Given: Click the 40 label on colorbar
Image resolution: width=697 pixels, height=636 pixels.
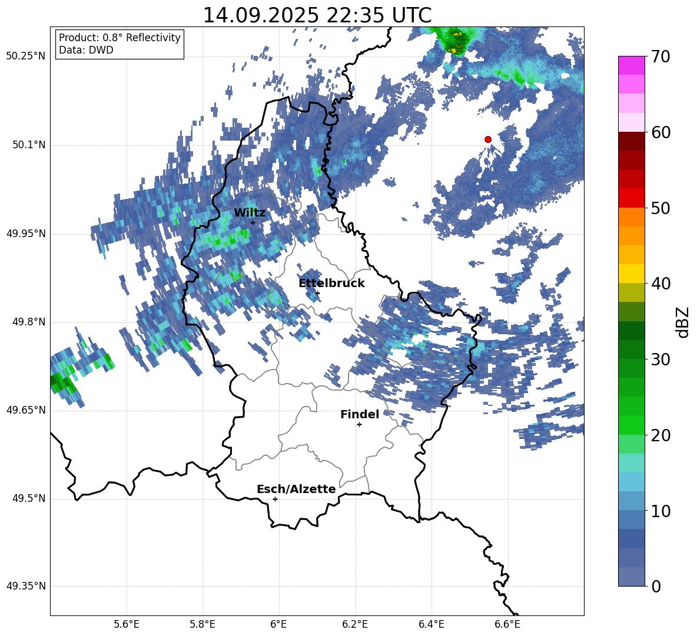Looking at the screenshot, I should pos(661,284).
